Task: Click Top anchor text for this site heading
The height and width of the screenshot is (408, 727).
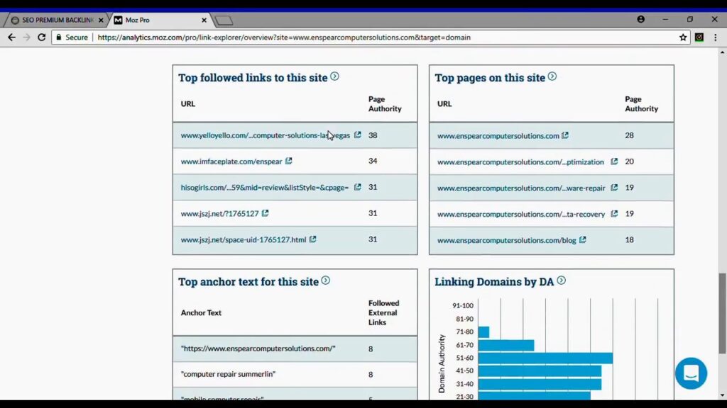Action: pos(248,282)
